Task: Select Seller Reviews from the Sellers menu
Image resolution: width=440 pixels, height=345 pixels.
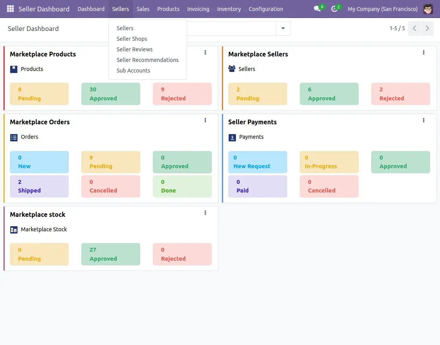Action: pos(134,49)
